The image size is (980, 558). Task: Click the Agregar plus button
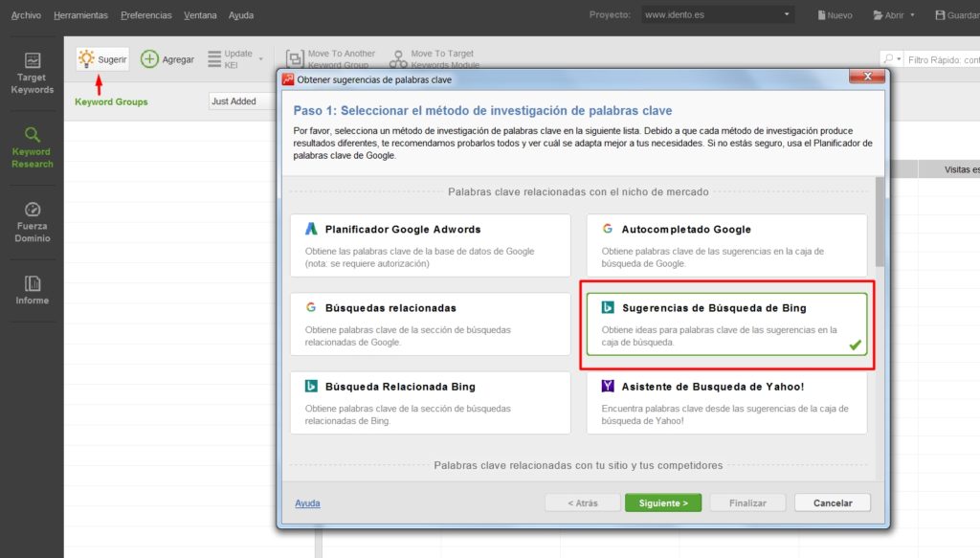click(167, 59)
